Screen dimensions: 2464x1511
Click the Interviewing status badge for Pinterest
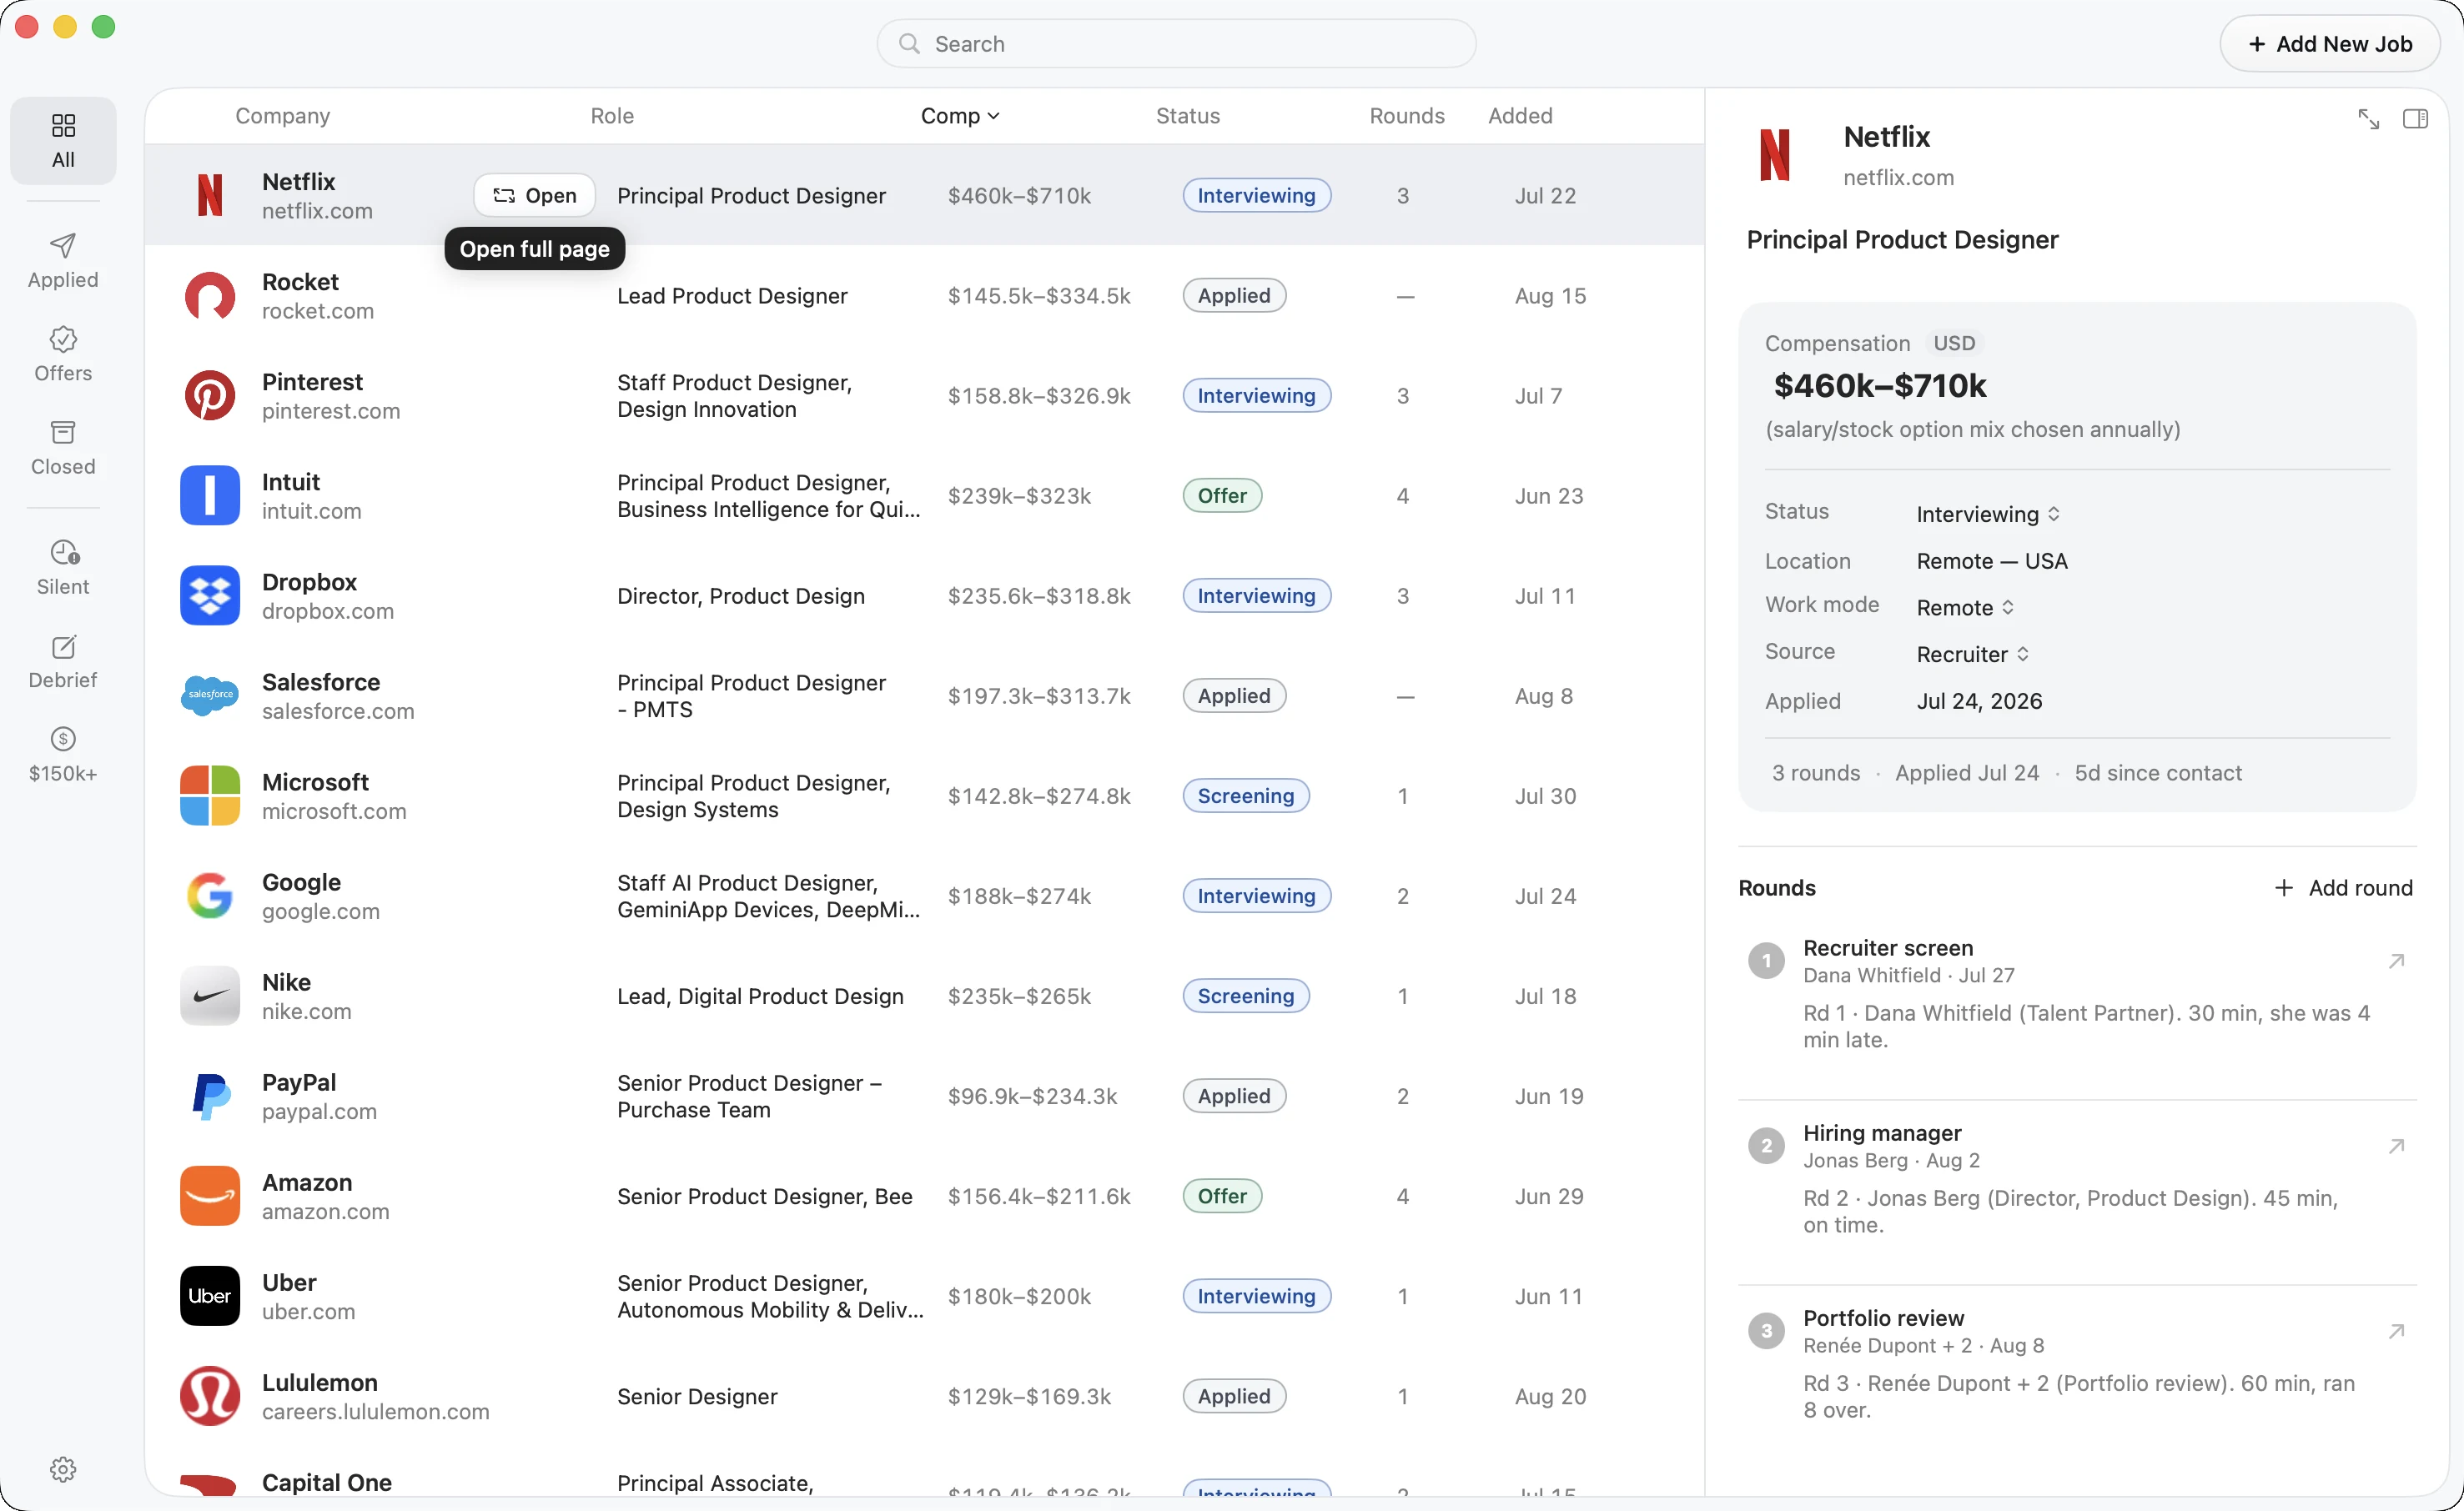1256,396
